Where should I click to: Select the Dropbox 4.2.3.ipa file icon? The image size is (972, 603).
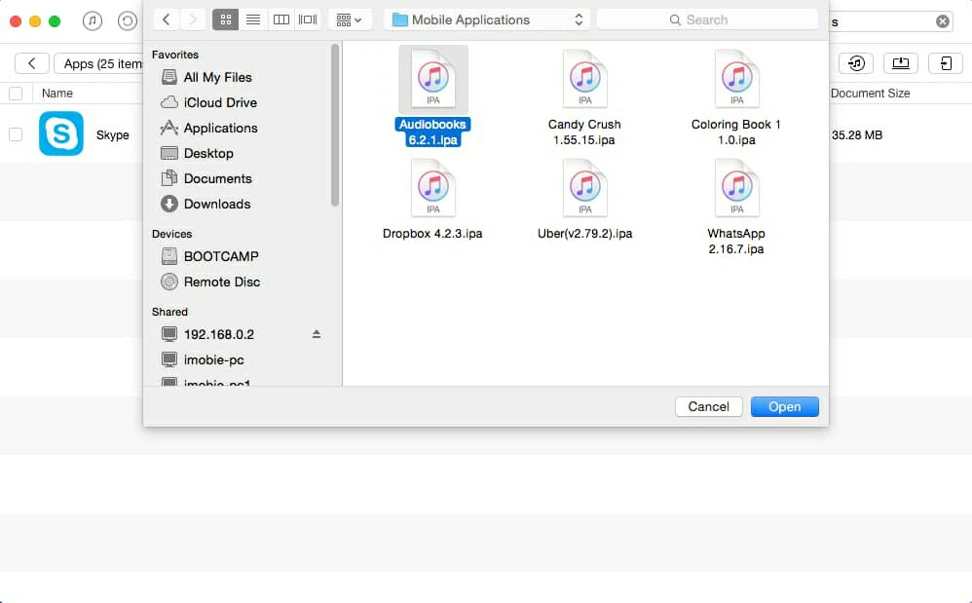[x=433, y=188]
